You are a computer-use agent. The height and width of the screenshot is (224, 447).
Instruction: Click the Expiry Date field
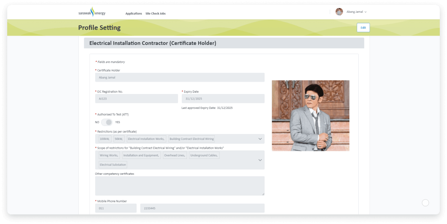click(x=223, y=99)
